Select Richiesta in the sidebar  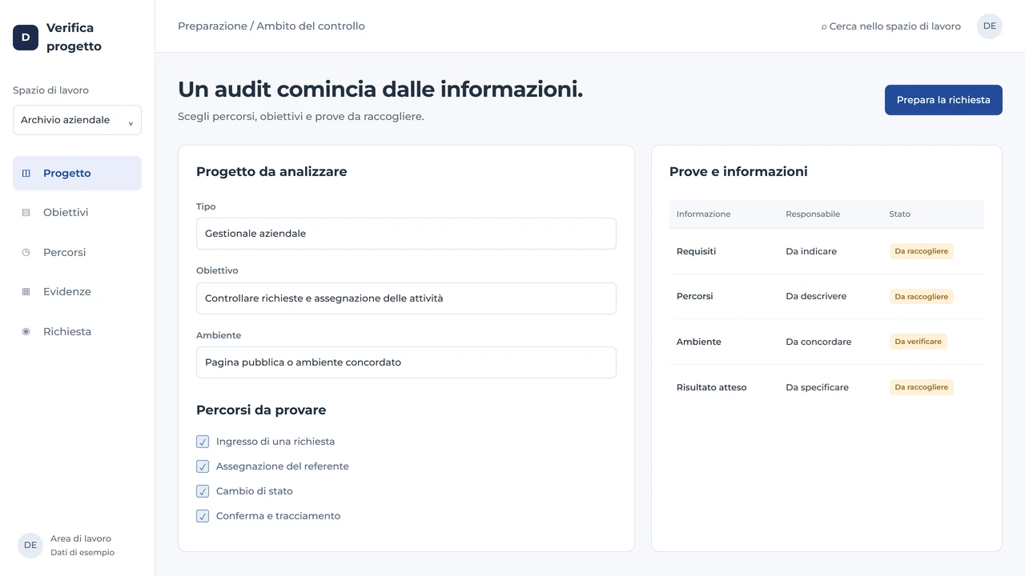[x=77, y=331]
